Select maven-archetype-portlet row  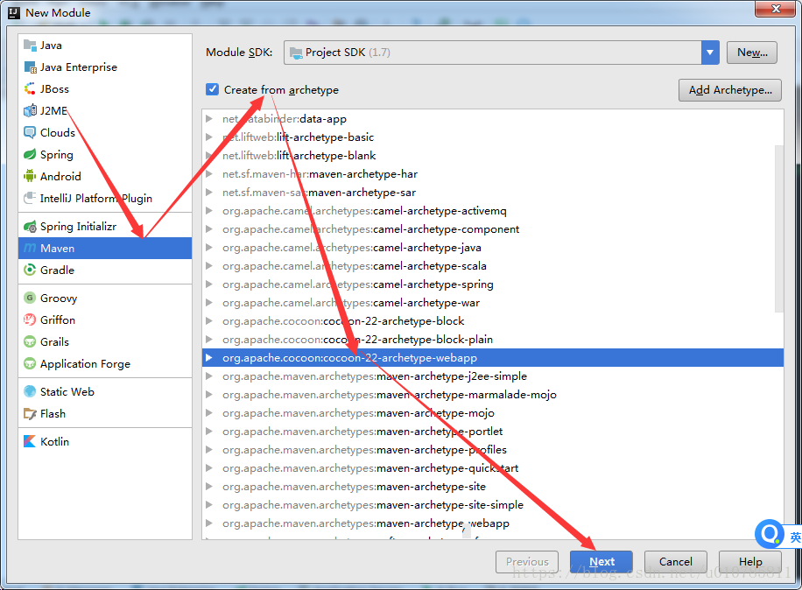[493, 431]
